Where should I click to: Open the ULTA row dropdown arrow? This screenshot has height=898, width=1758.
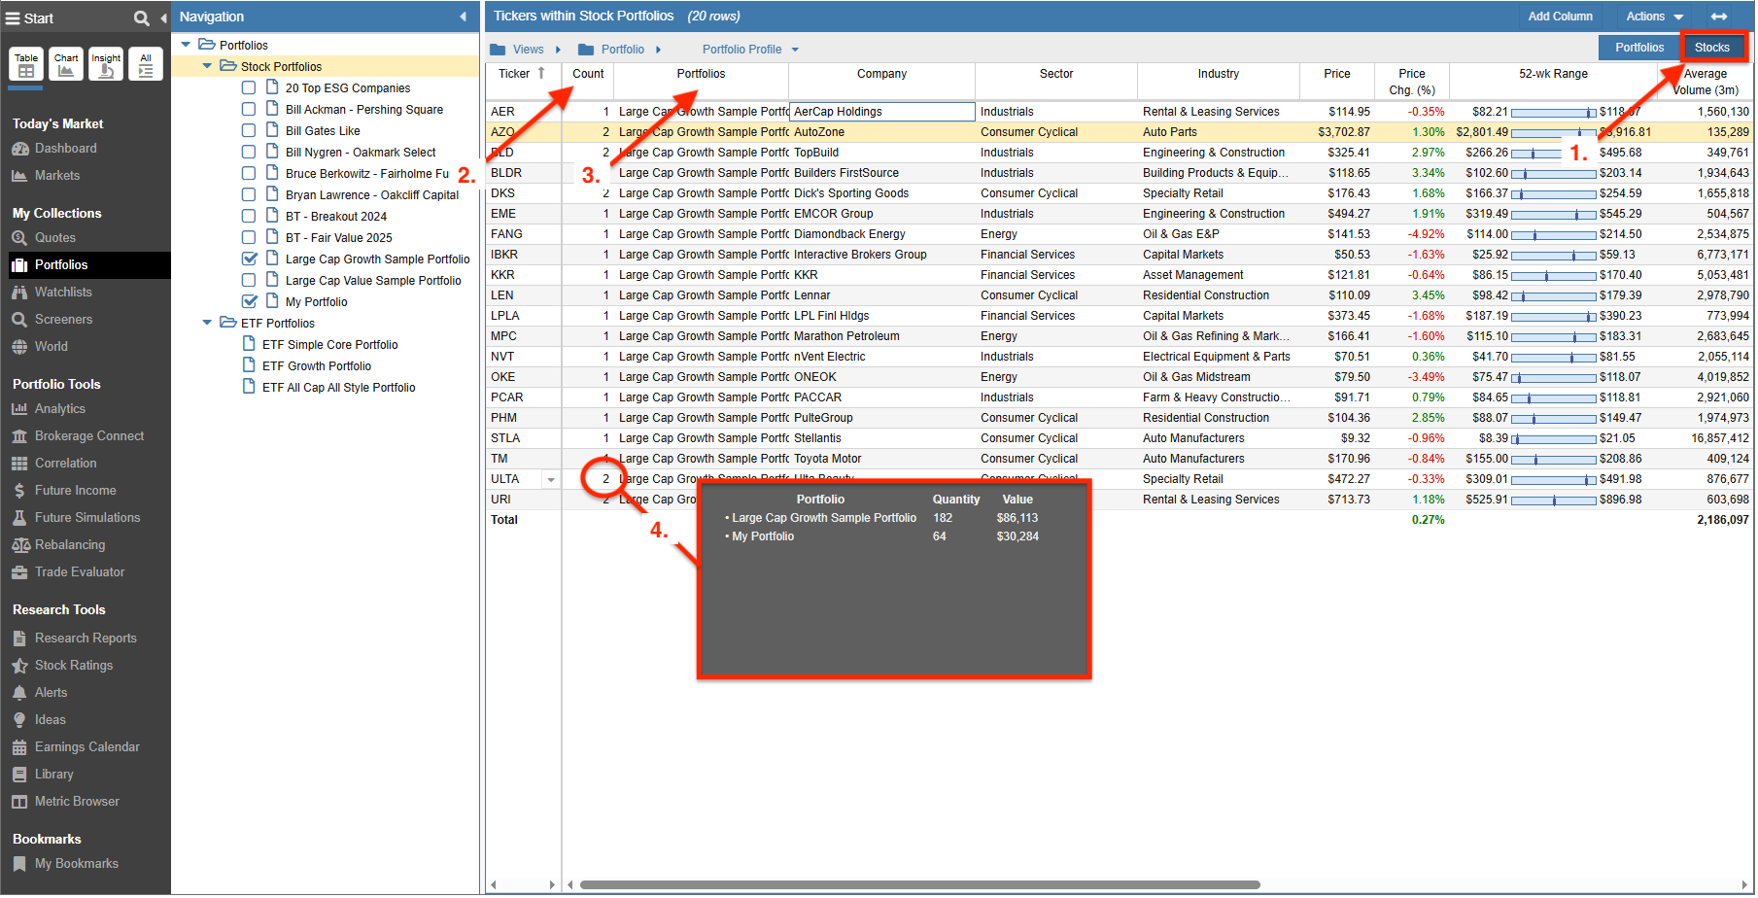click(551, 479)
